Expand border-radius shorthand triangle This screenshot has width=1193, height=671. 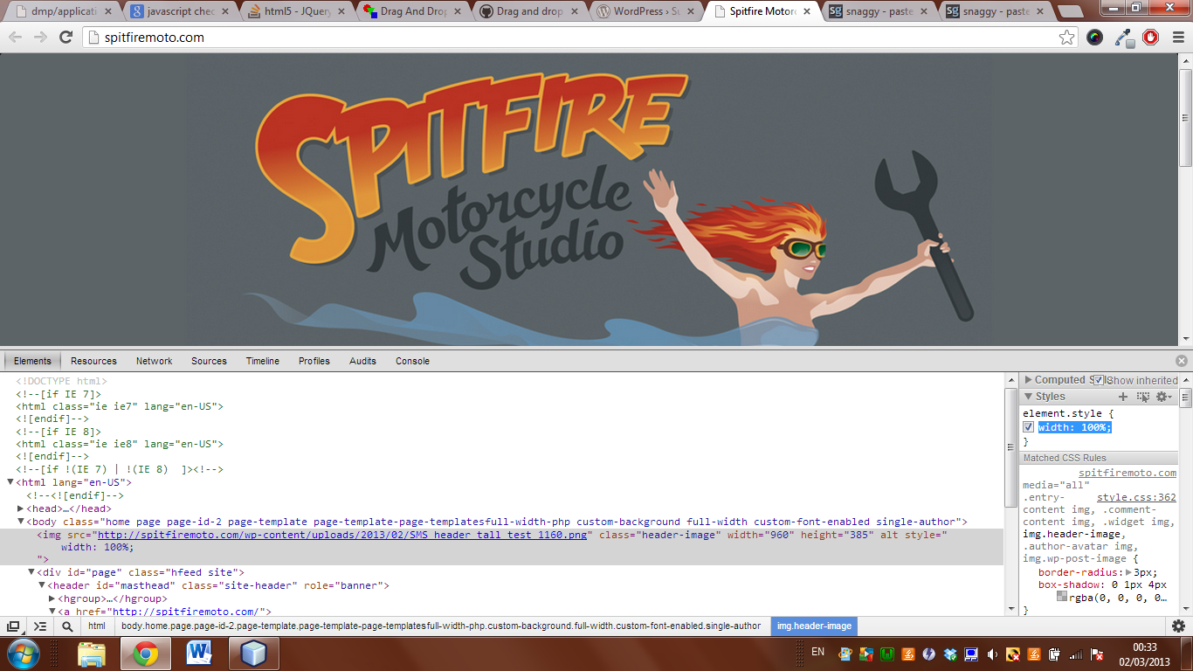[x=1128, y=573]
